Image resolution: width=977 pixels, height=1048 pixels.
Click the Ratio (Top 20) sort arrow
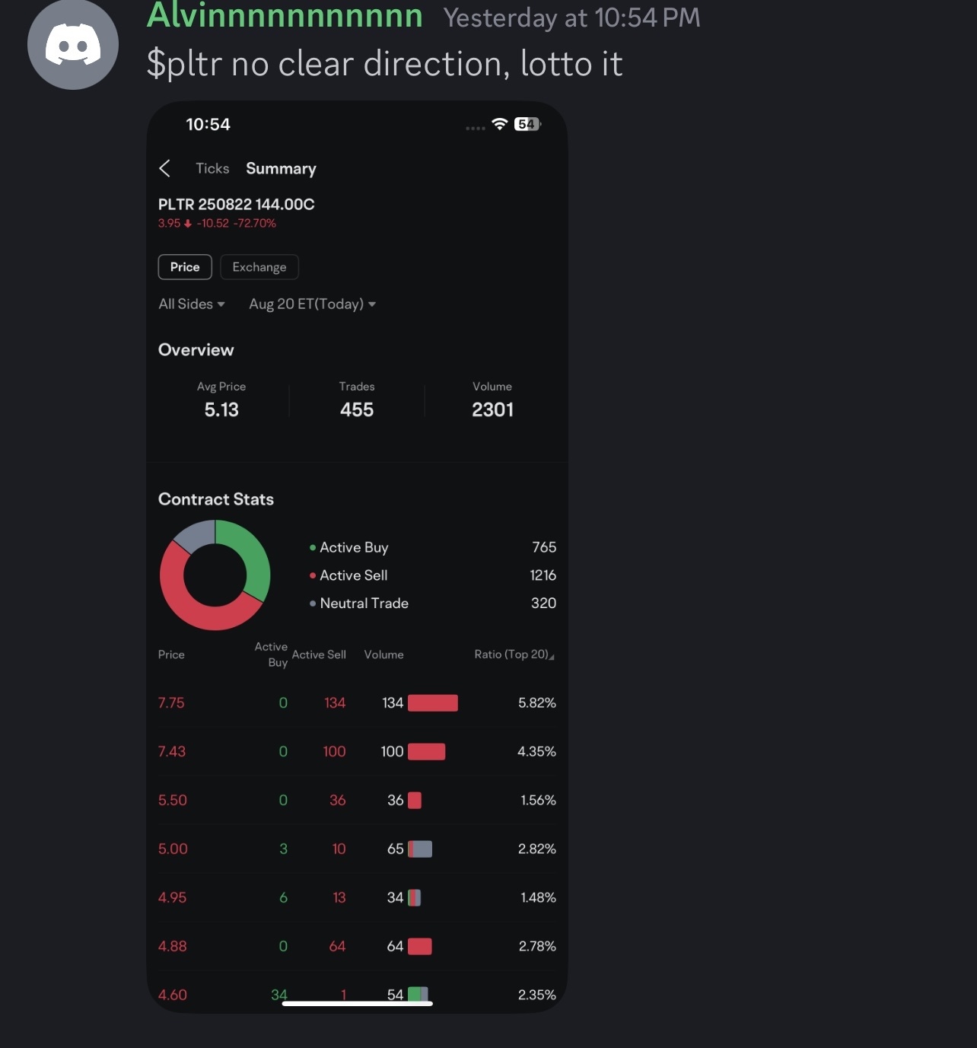[552, 657]
